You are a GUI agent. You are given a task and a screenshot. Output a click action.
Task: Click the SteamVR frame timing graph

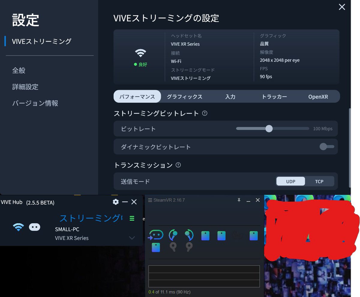click(x=204, y=276)
